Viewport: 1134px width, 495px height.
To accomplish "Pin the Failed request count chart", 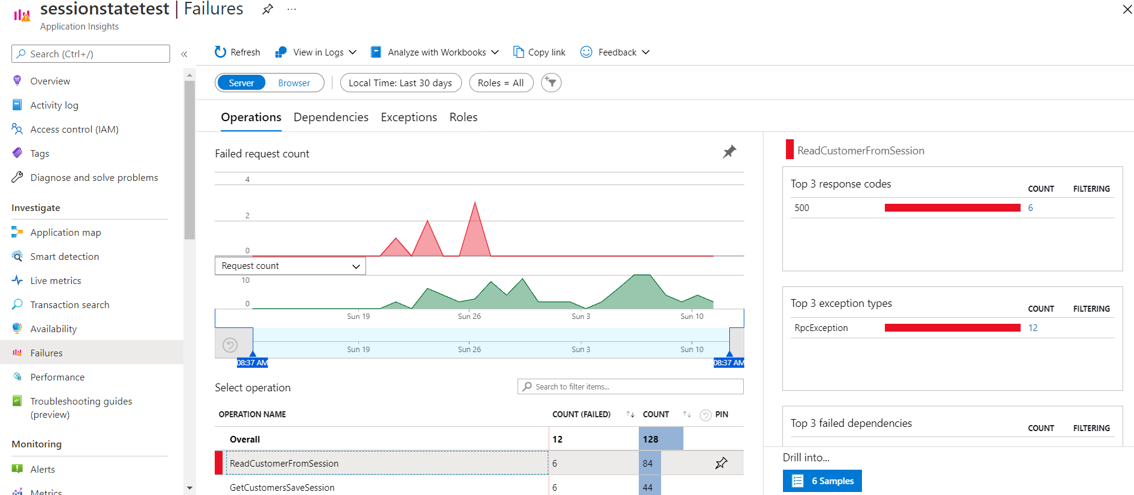I will tap(729, 152).
